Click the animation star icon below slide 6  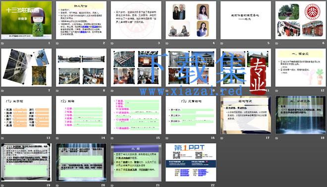click(277, 44)
